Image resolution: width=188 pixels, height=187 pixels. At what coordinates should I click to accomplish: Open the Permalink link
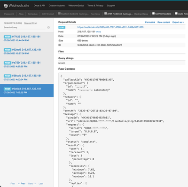coord(150,22)
